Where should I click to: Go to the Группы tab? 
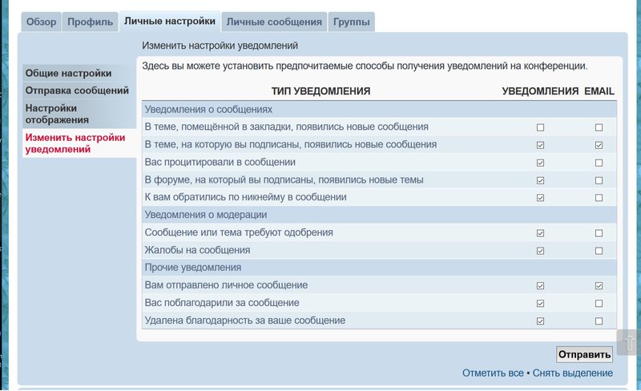(351, 22)
